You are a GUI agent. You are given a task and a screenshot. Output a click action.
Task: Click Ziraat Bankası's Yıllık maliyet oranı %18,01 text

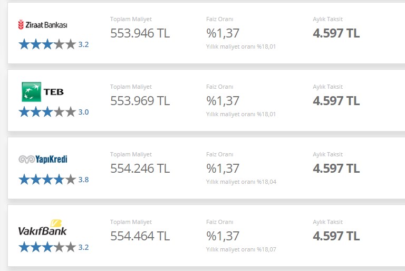pos(241,46)
